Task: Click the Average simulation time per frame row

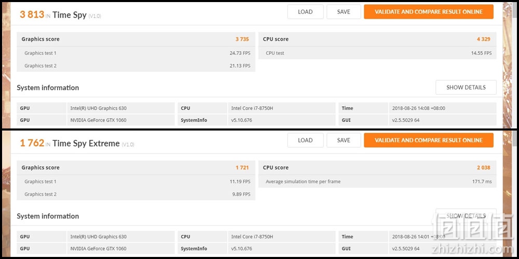Action: 377,181
